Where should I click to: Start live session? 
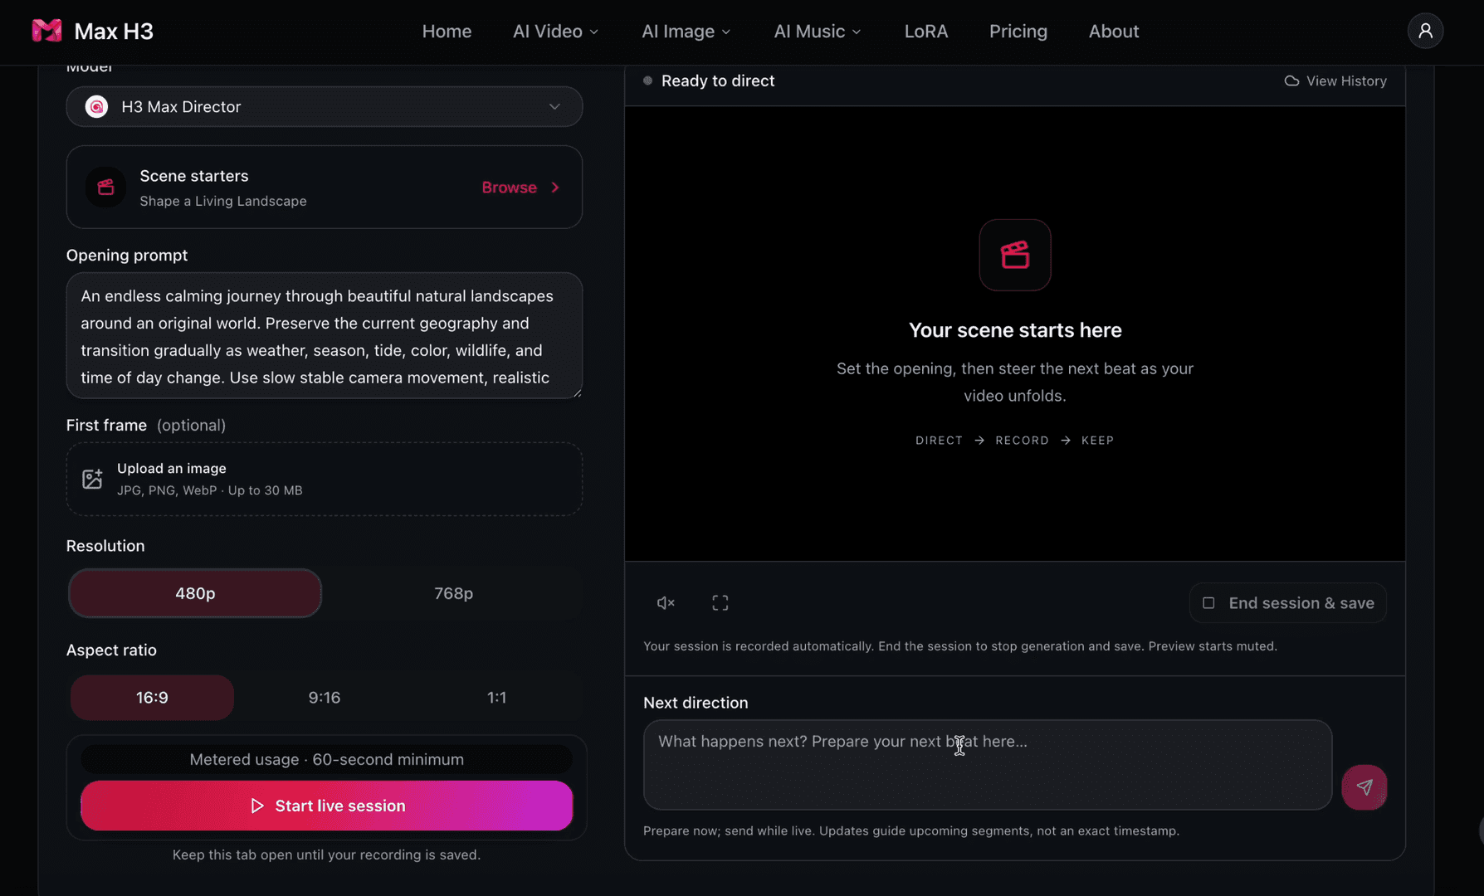[327, 806]
